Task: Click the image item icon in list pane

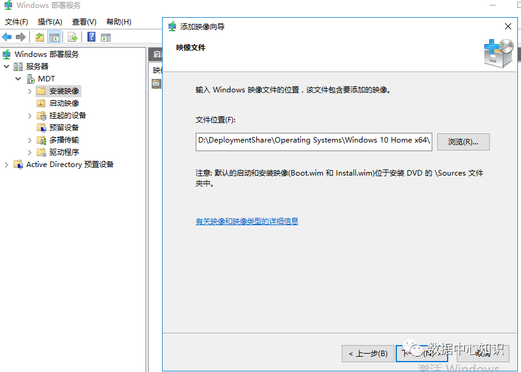Action: [156, 84]
